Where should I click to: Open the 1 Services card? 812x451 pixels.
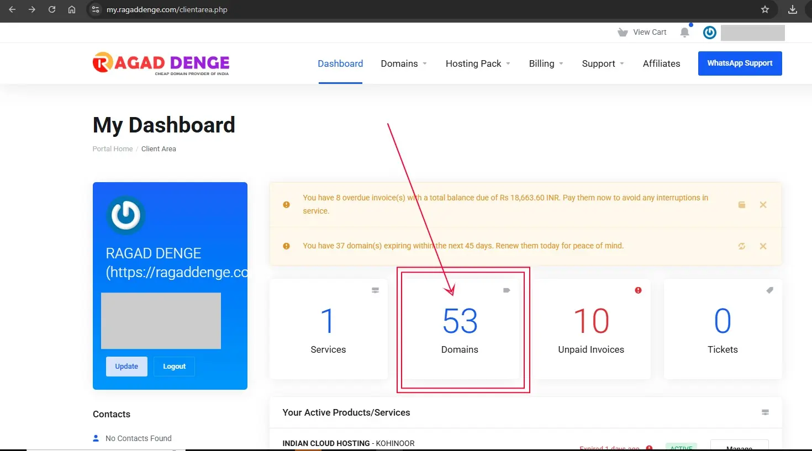click(x=328, y=329)
